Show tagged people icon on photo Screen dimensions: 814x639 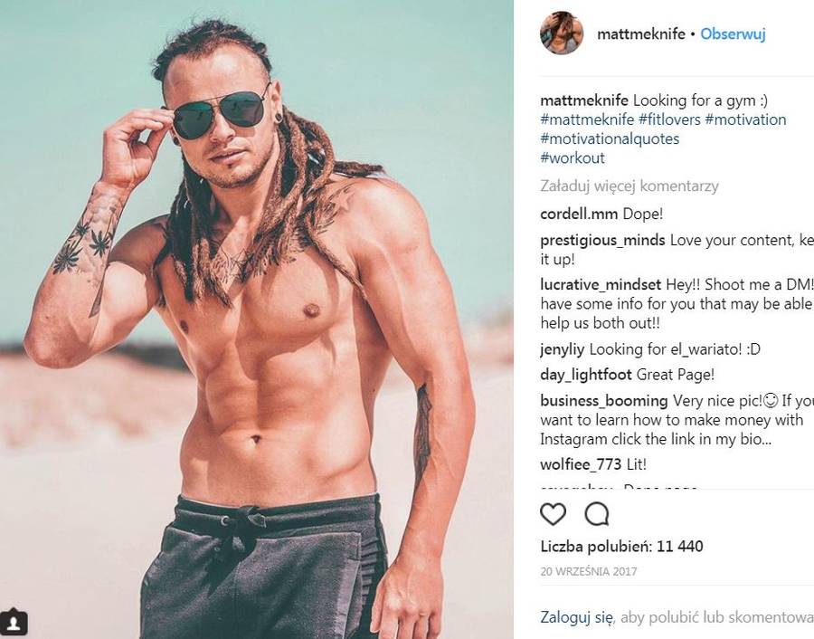pos(14,621)
